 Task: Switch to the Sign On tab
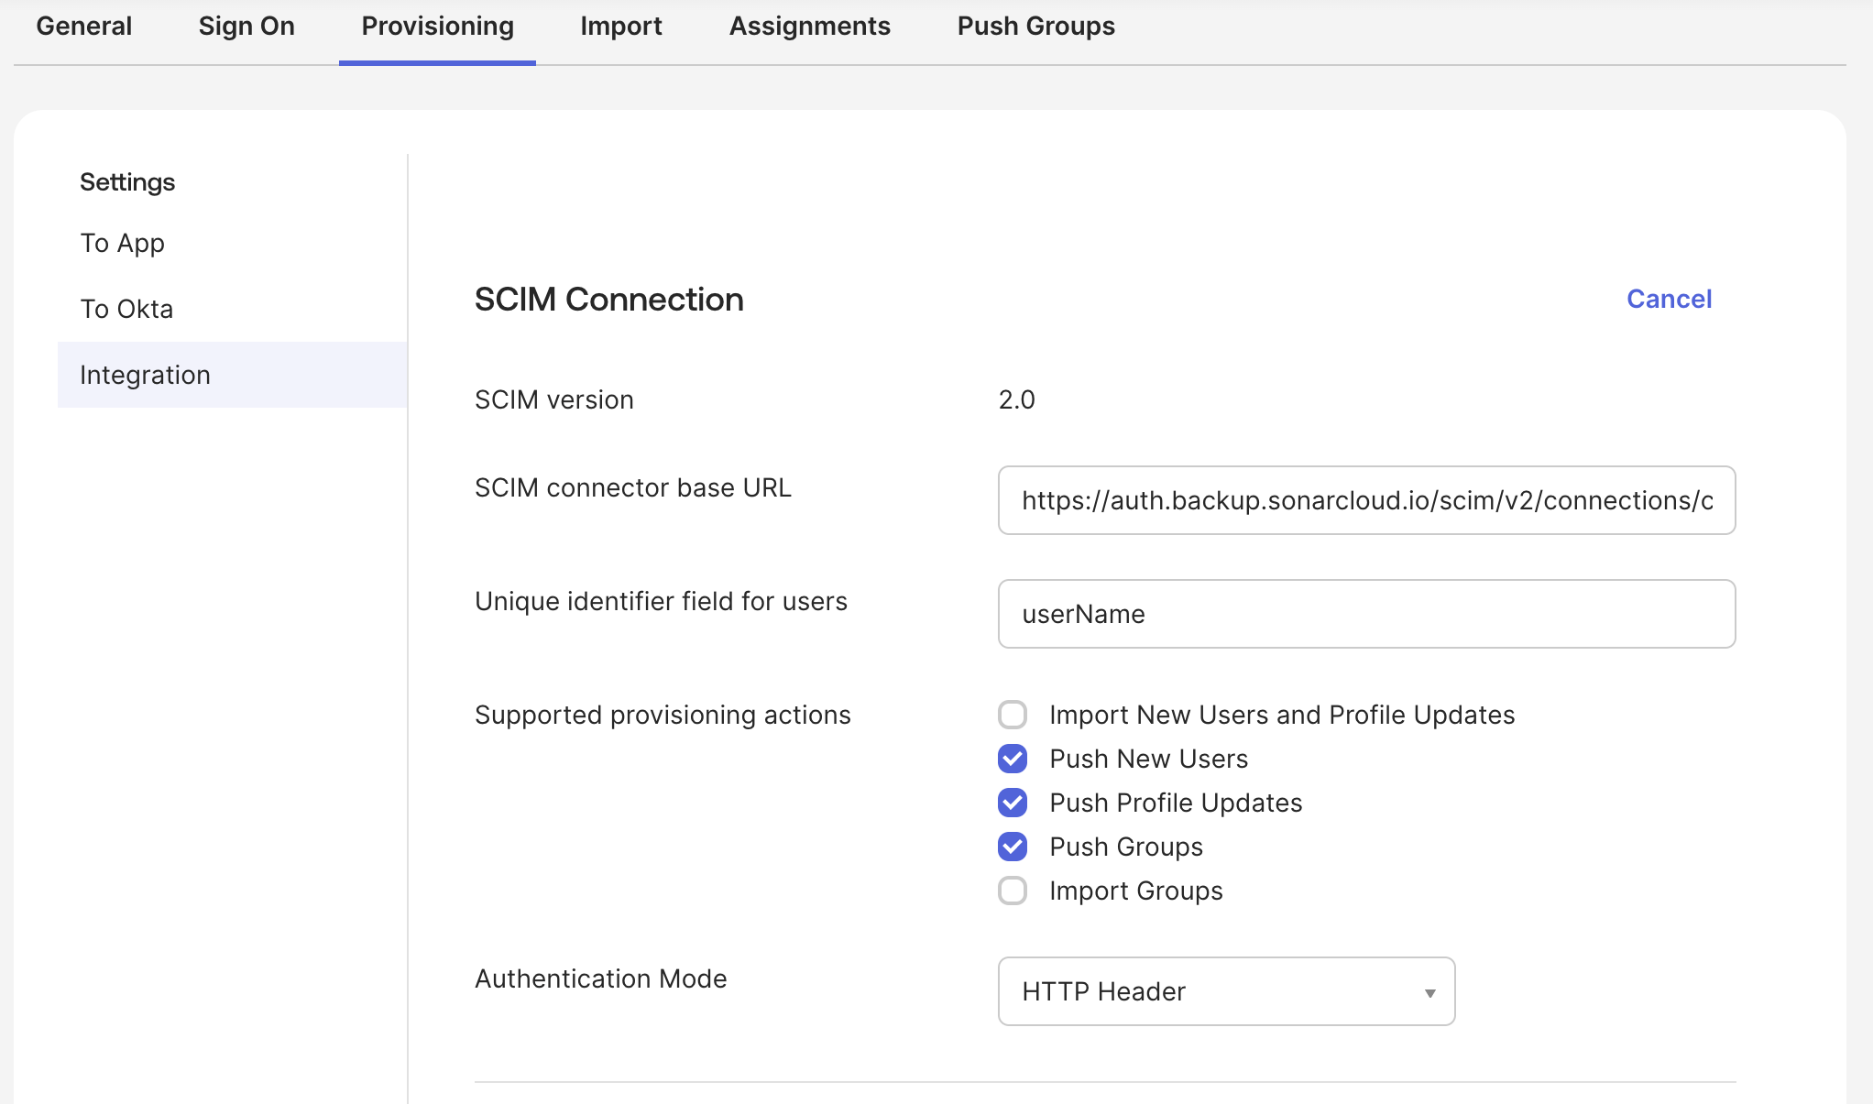click(246, 26)
